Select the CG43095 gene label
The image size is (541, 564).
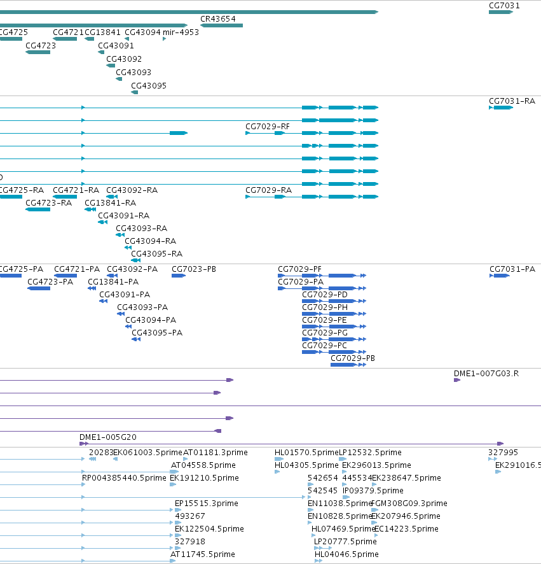[x=149, y=85]
